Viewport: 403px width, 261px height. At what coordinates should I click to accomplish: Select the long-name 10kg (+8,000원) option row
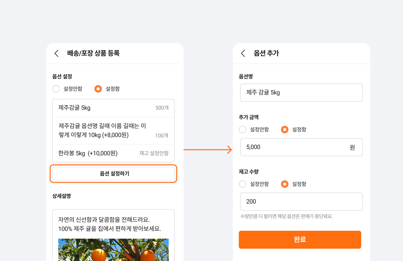pyautogui.click(x=113, y=131)
